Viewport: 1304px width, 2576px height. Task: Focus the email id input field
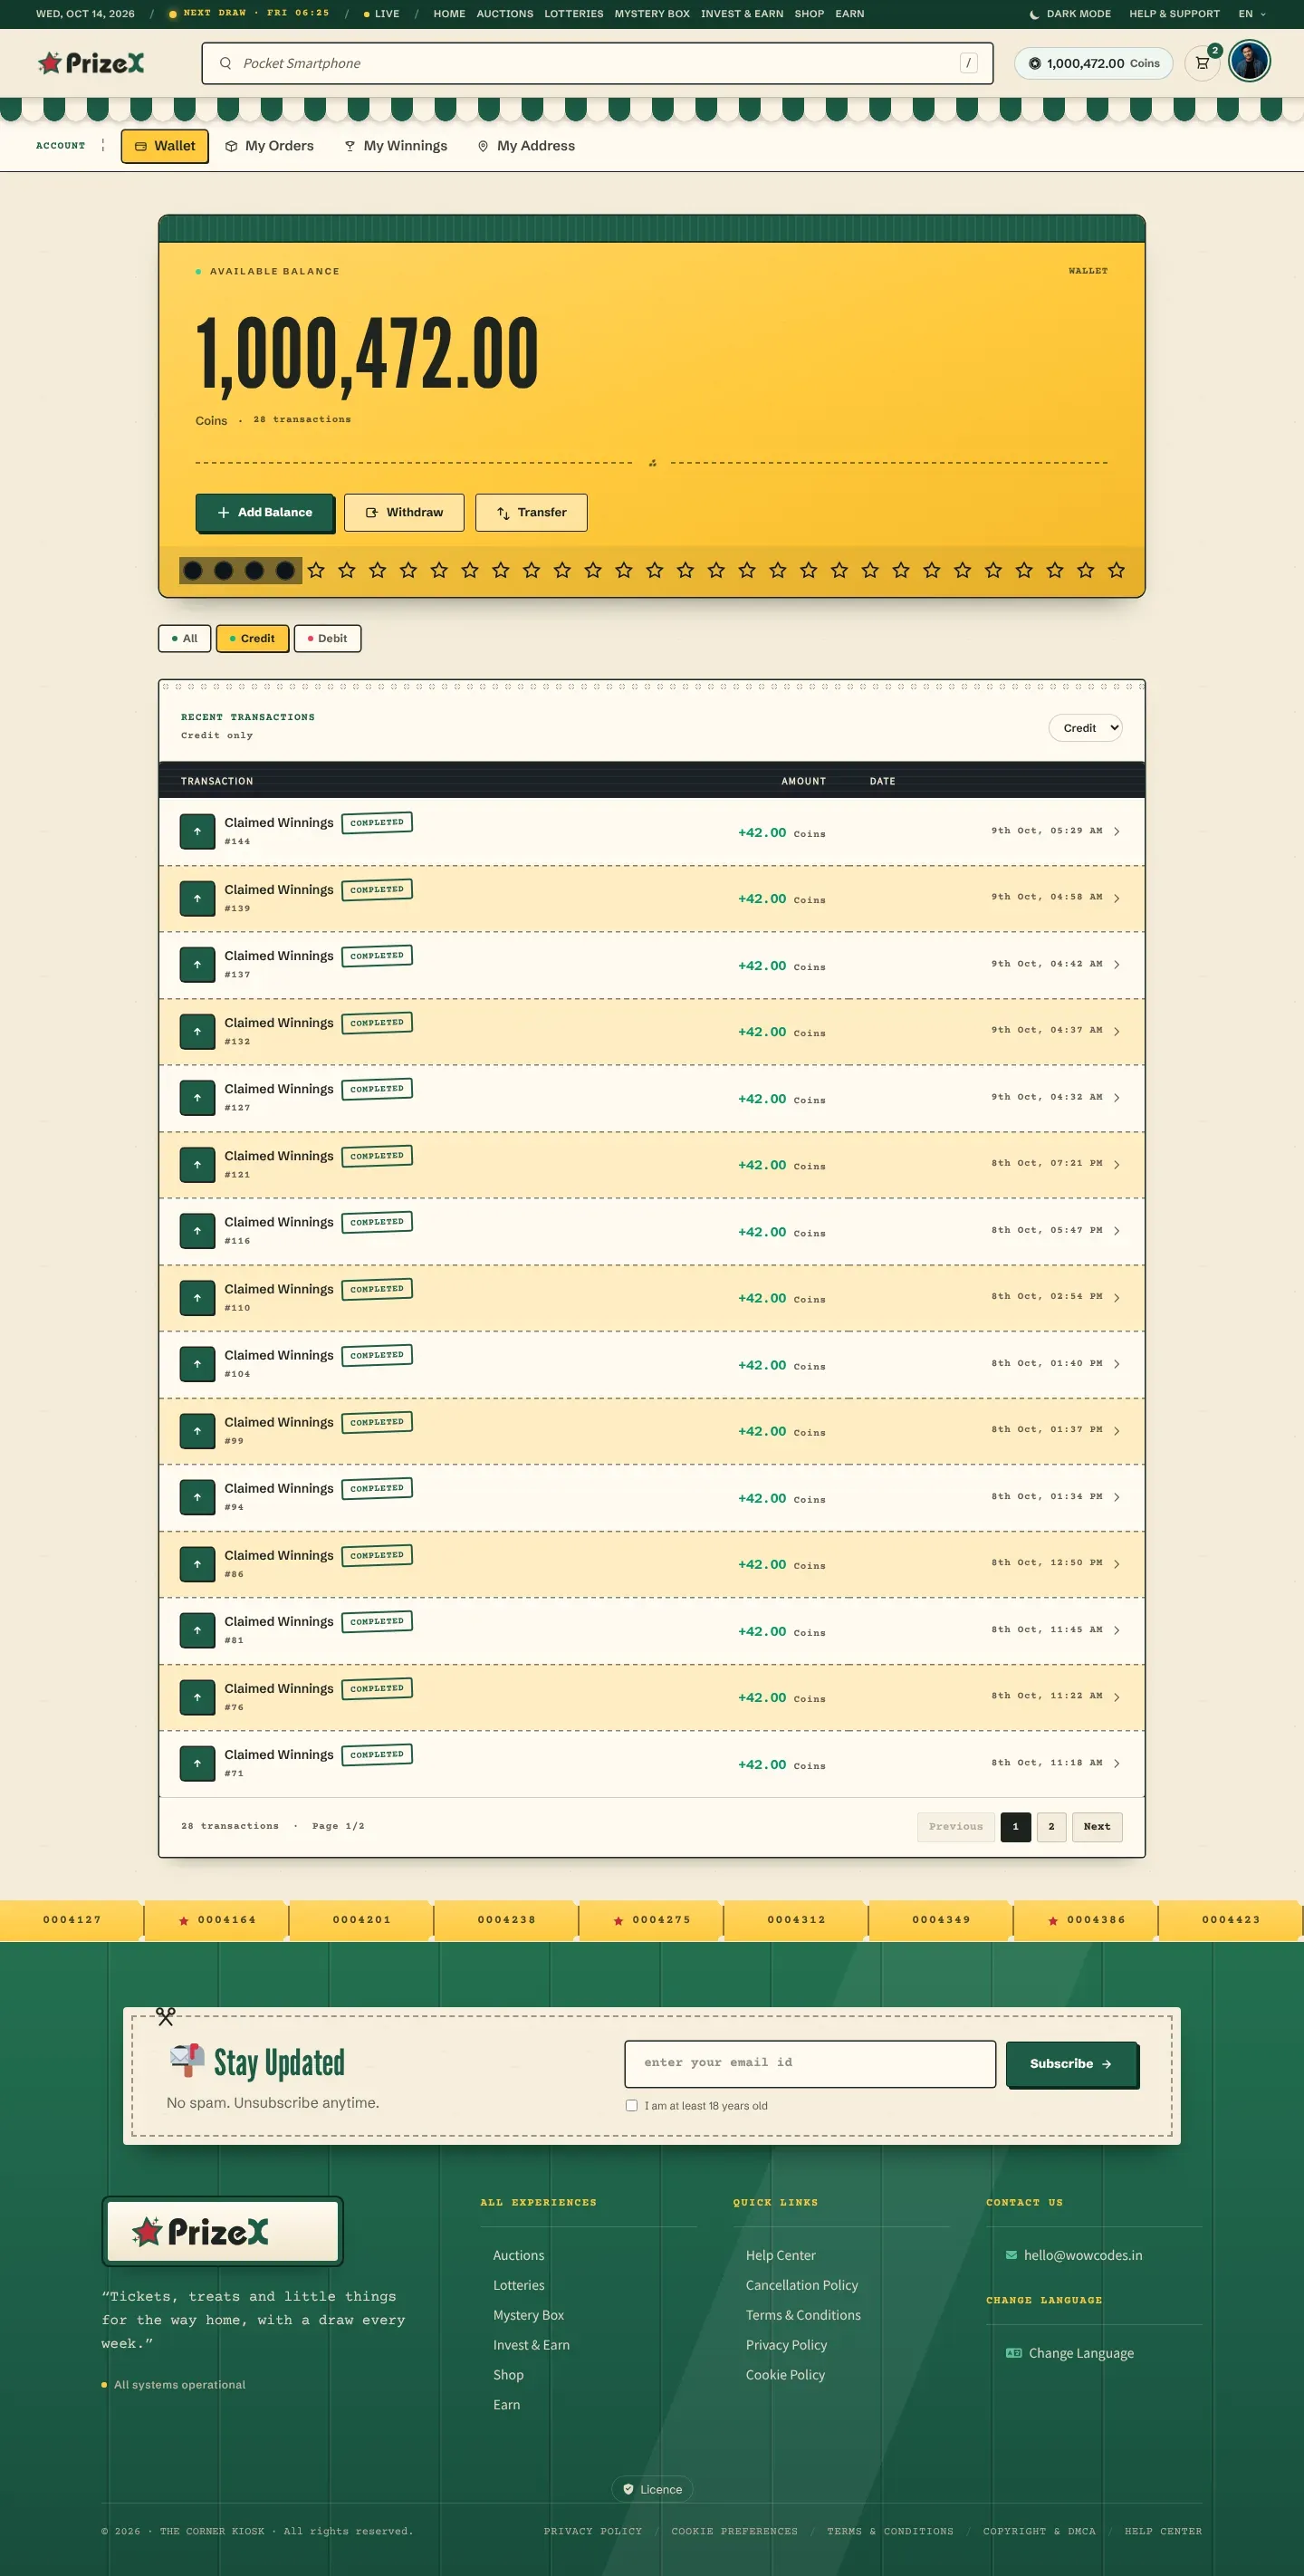(810, 2063)
